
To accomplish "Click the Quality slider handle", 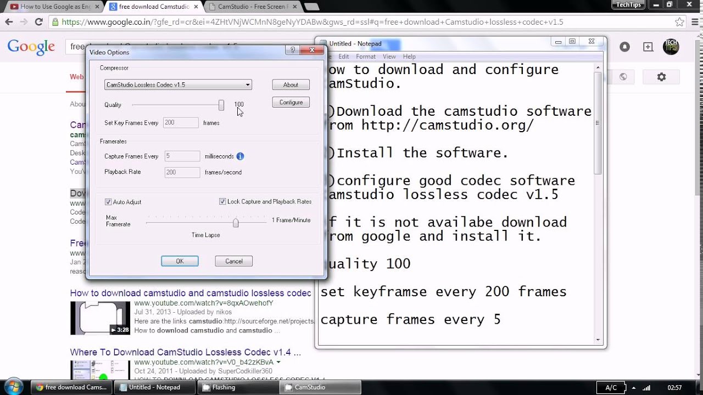I will pos(221,105).
